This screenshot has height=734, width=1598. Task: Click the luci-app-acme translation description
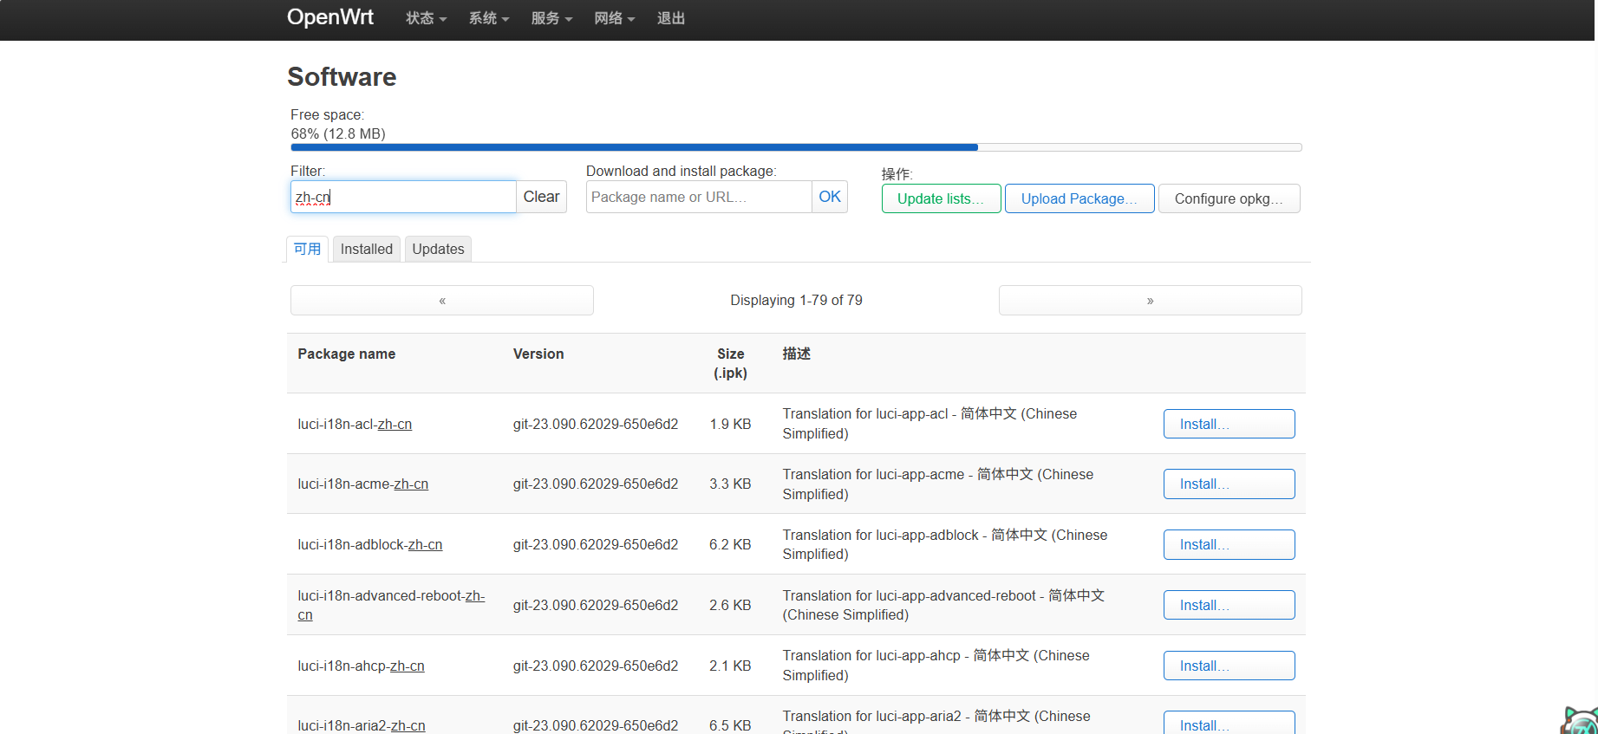click(x=938, y=484)
